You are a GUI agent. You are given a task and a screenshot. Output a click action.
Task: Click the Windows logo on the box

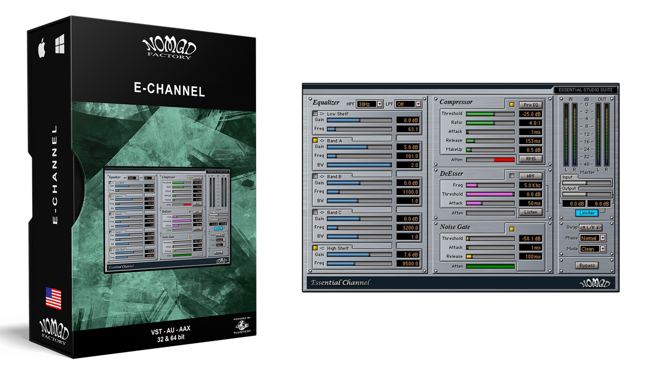60,43
